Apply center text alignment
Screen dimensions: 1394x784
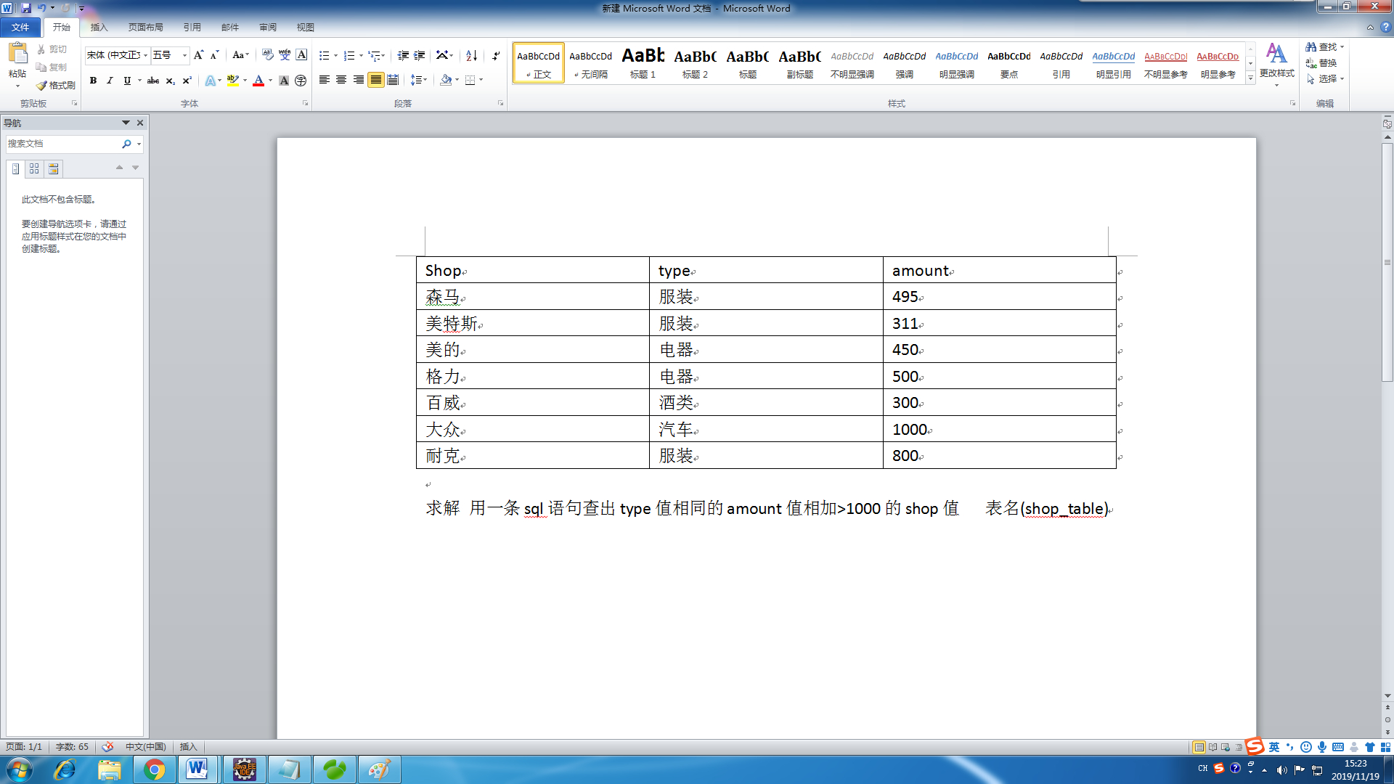click(341, 80)
